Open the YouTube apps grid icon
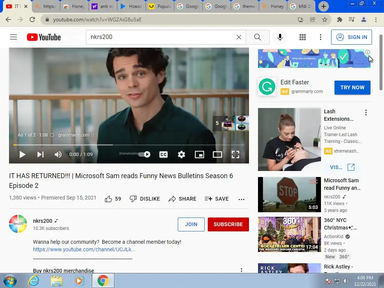384x288 pixels. 303,37
